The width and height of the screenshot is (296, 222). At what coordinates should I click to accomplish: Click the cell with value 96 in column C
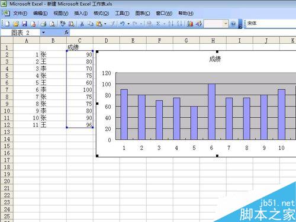(80, 125)
